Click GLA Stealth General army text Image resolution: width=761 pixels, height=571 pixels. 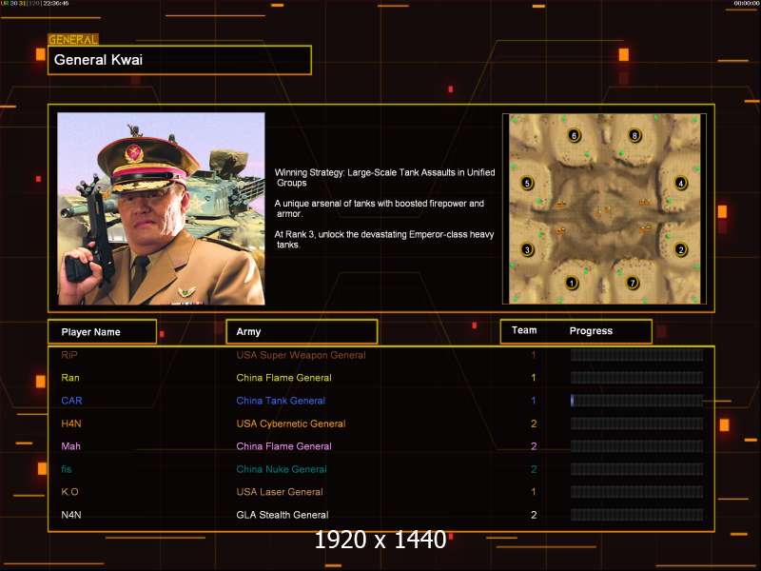click(283, 515)
